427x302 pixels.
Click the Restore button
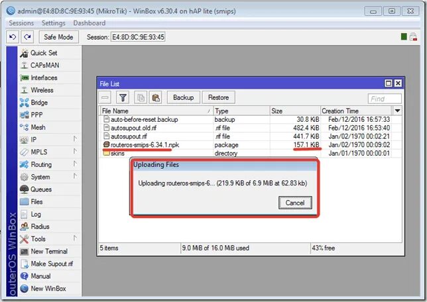point(218,97)
